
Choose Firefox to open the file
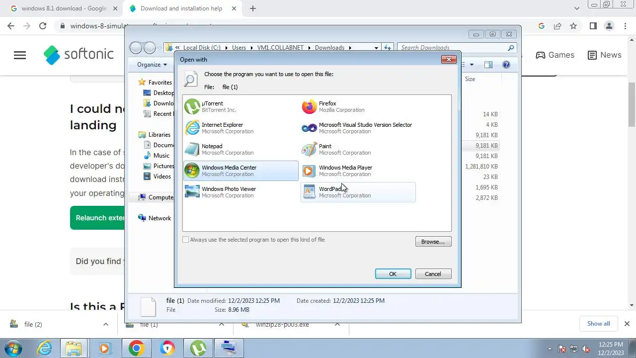click(358, 106)
